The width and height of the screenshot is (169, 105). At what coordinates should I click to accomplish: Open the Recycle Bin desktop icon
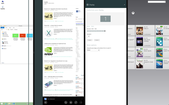[3, 8]
